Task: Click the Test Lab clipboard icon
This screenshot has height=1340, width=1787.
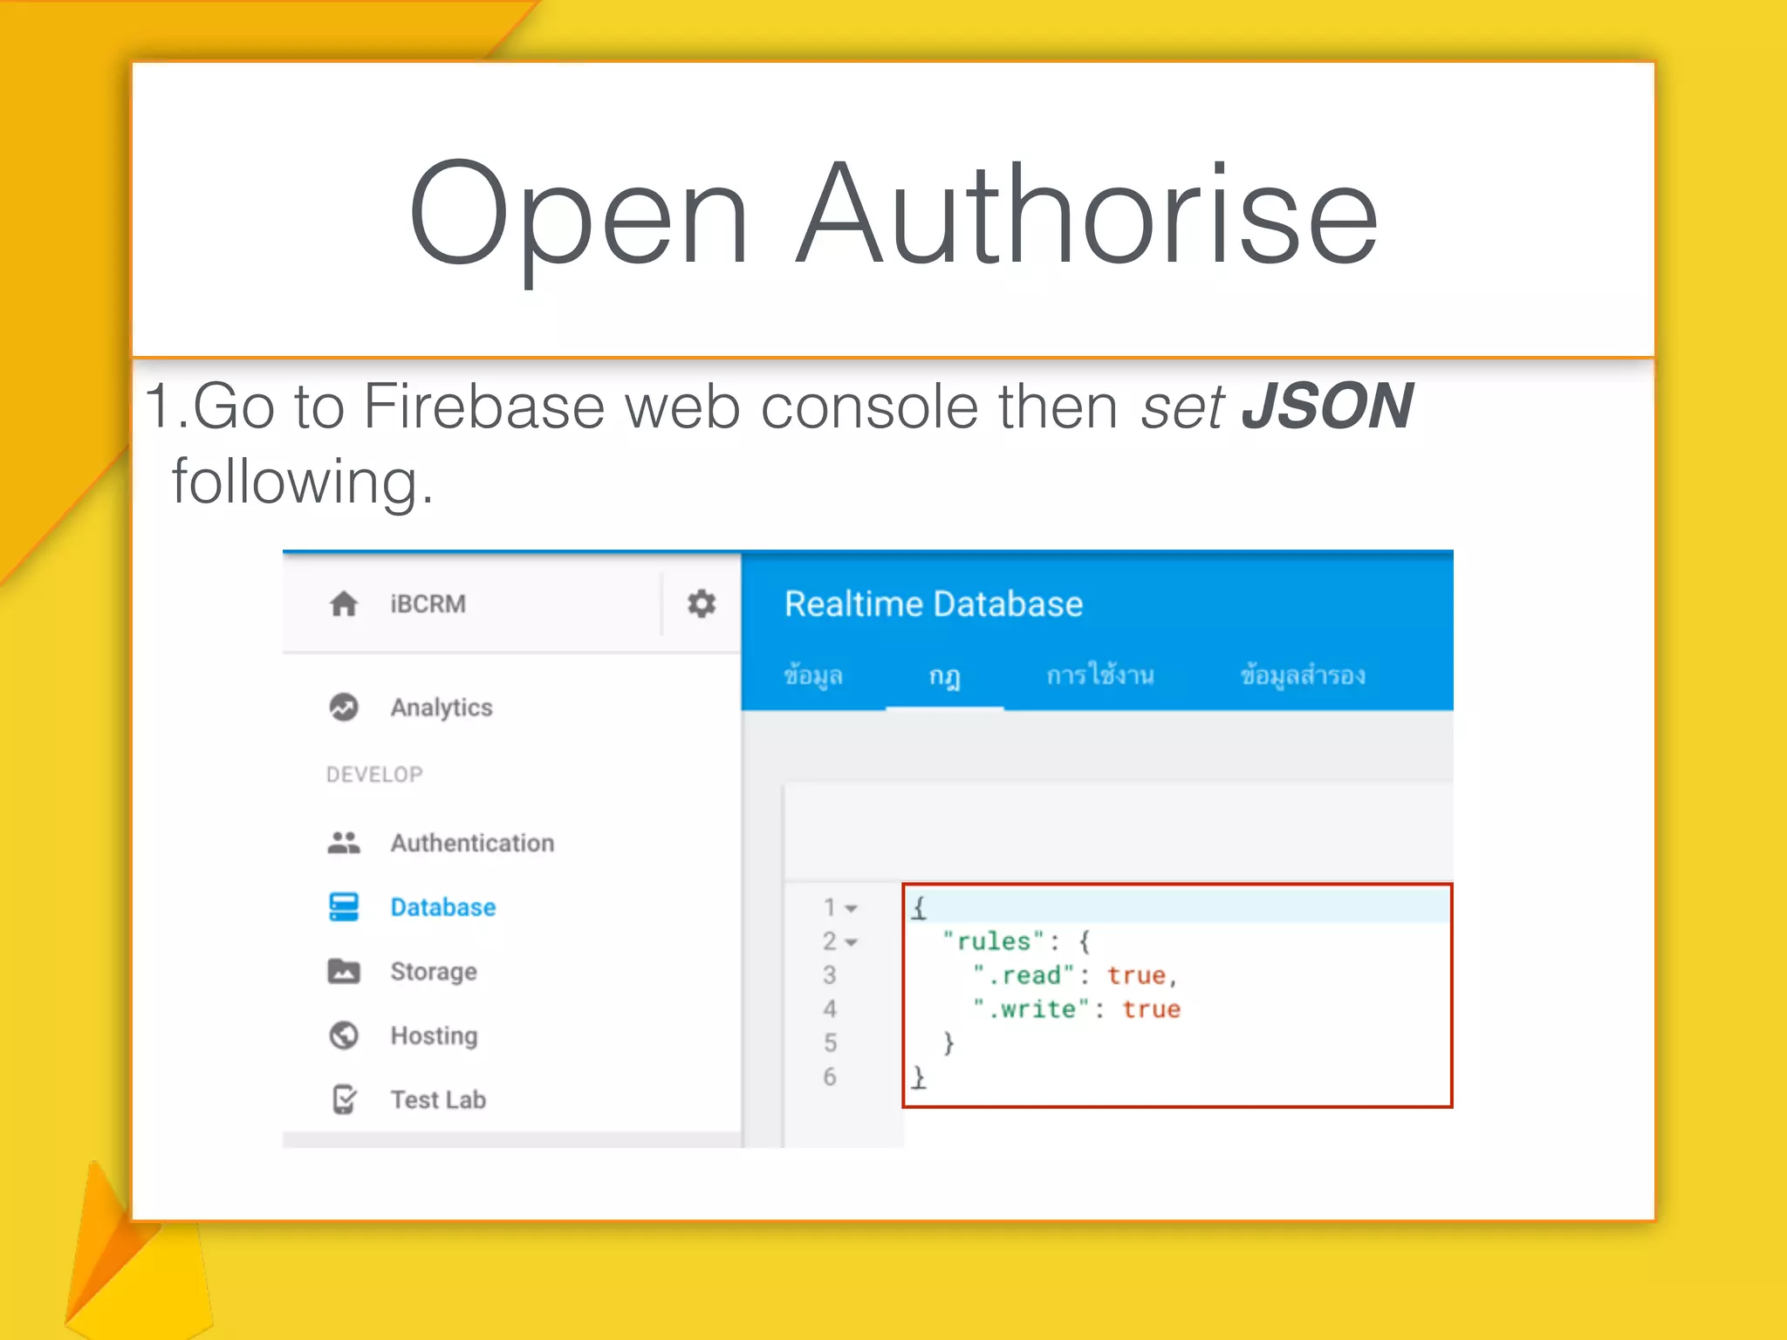Action: [x=344, y=1099]
